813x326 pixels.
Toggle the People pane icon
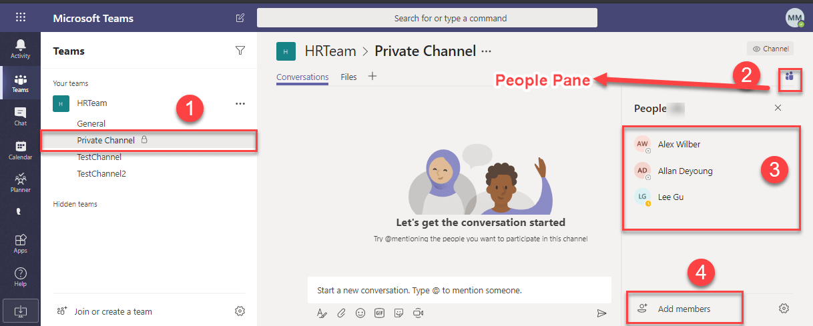[790, 77]
